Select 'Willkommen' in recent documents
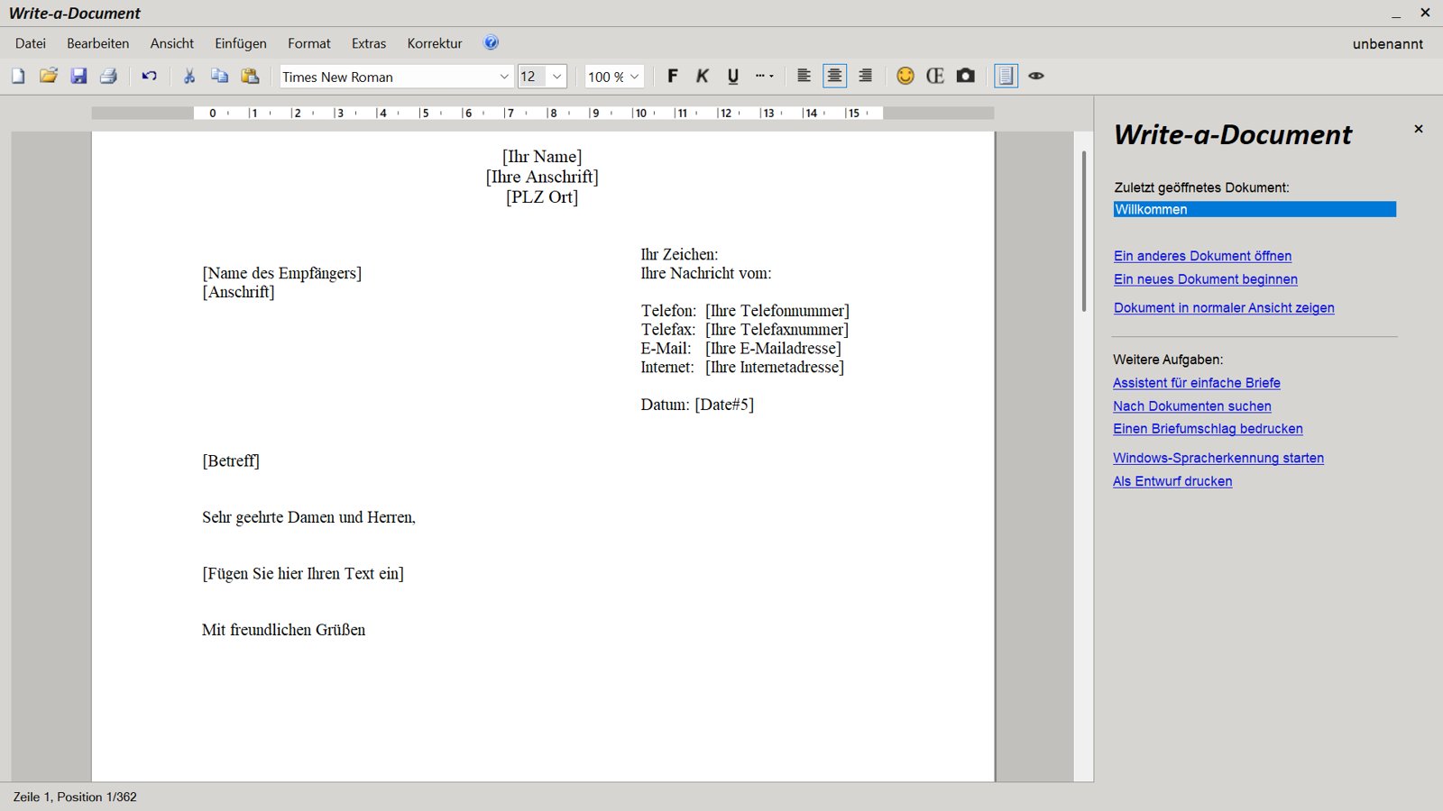This screenshot has height=811, width=1443. tap(1254, 209)
